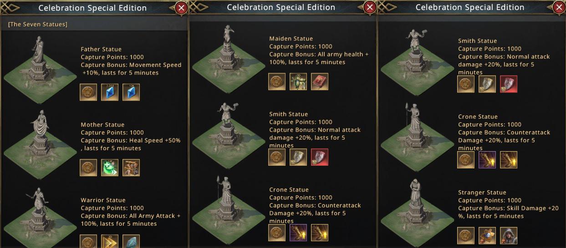Inspect the Stranger Statue thumbnail image
Image resolution: width=566 pixels, height=248 pixels.
click(415, 212)
